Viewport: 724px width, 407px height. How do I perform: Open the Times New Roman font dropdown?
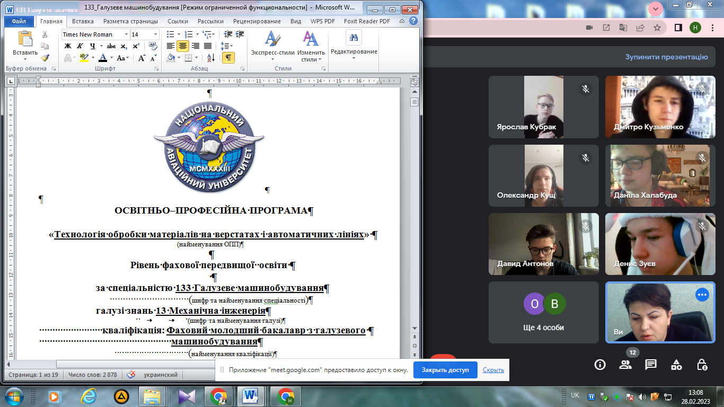tap(126, 34)
